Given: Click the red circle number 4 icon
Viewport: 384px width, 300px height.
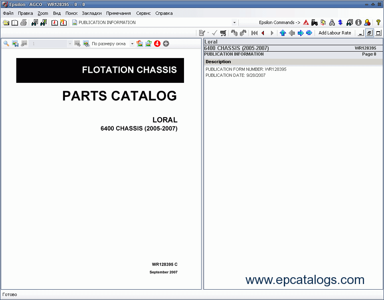Looking at the screenshot, I should [x=157, y=44].
